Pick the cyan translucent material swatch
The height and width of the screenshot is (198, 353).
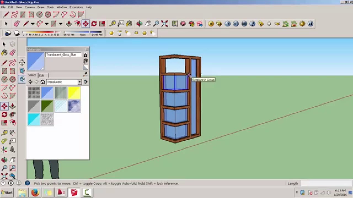pyautogui.click(x=34, y=120)
